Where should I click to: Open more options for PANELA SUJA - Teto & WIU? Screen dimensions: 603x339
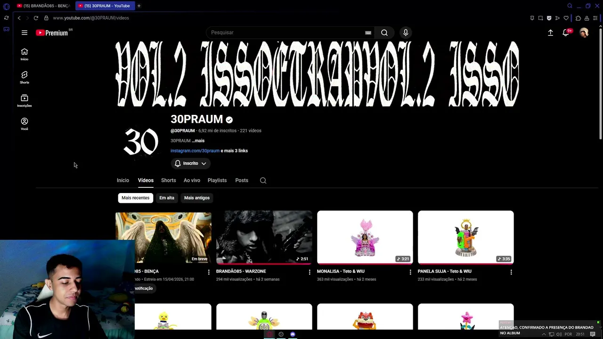tap(511, 272)
